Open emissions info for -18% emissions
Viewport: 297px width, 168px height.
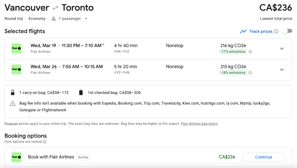point(250,73)
